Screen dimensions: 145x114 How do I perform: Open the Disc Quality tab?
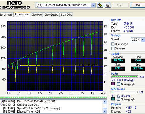51,15
